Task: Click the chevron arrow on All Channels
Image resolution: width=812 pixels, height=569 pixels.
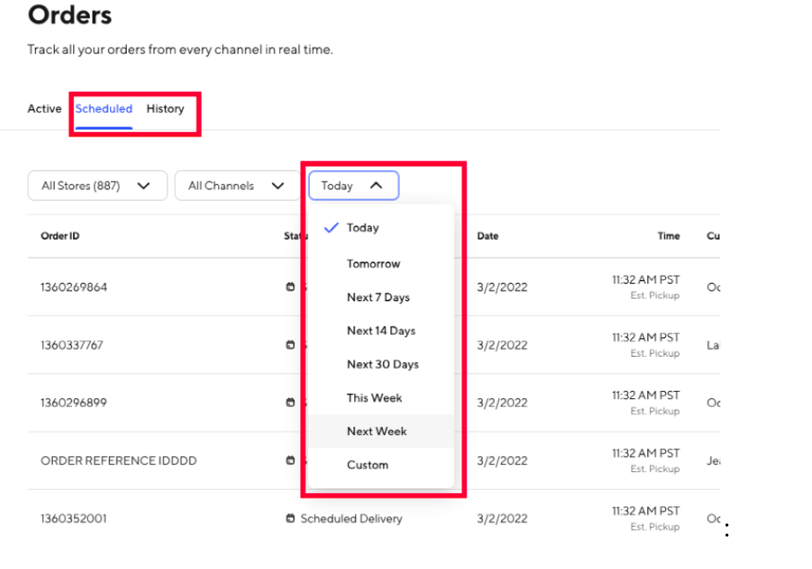Action: point(278,186)
